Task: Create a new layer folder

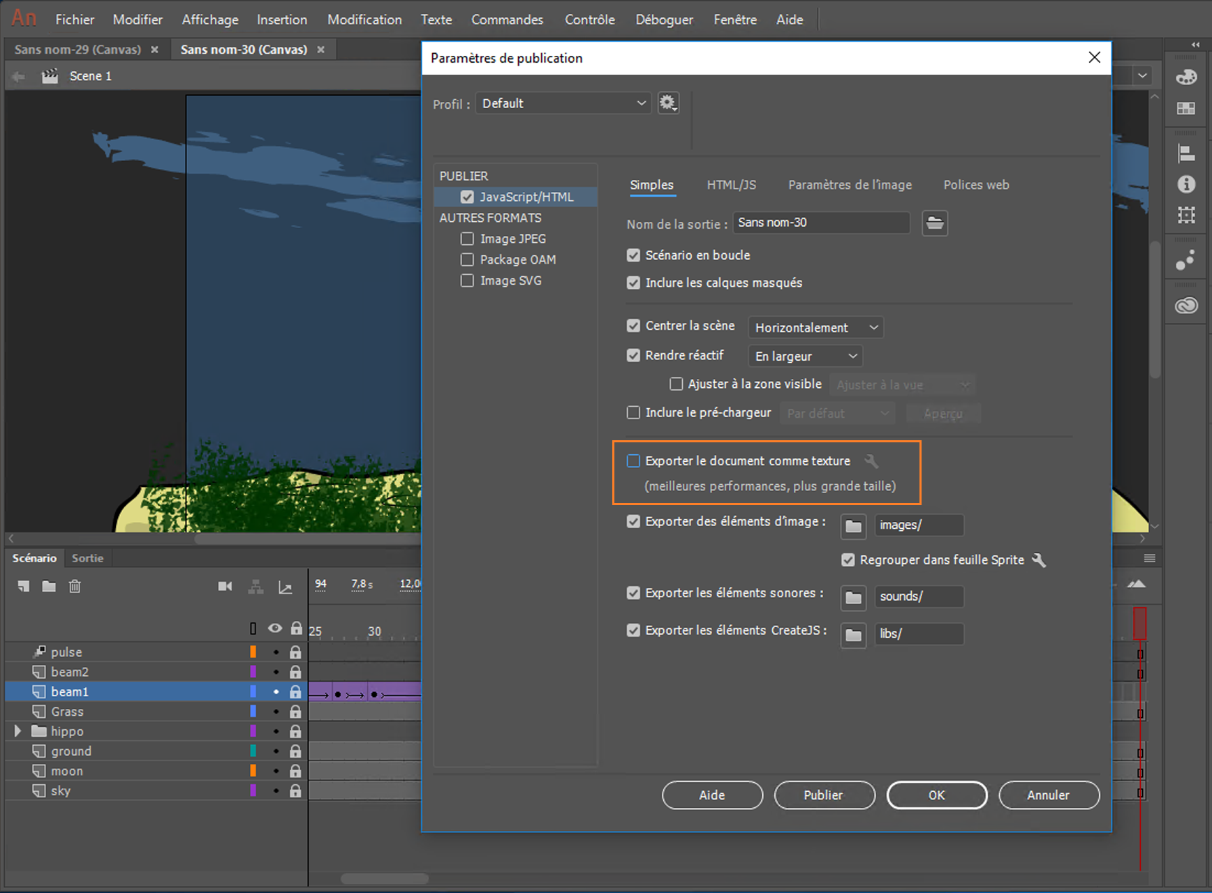Action: pos(49,587)
